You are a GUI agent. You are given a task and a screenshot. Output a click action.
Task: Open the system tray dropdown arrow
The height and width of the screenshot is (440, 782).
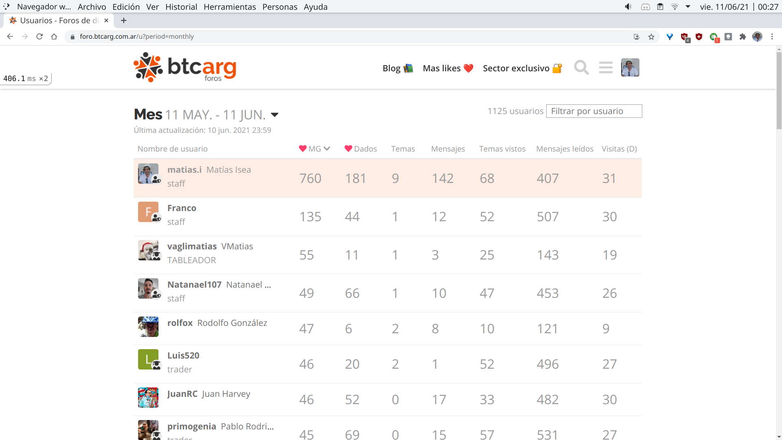(x=688, y=7)
